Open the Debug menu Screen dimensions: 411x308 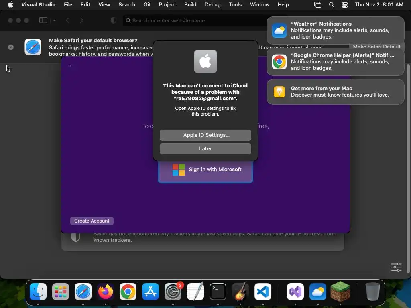(213, 5)
